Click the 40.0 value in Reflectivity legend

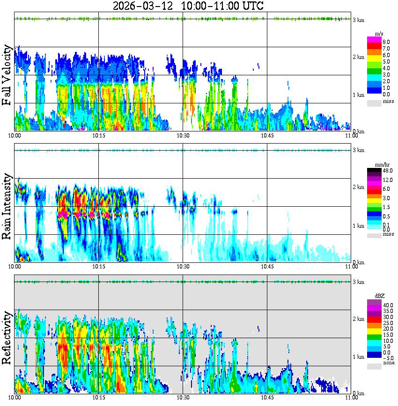point(388,305)
